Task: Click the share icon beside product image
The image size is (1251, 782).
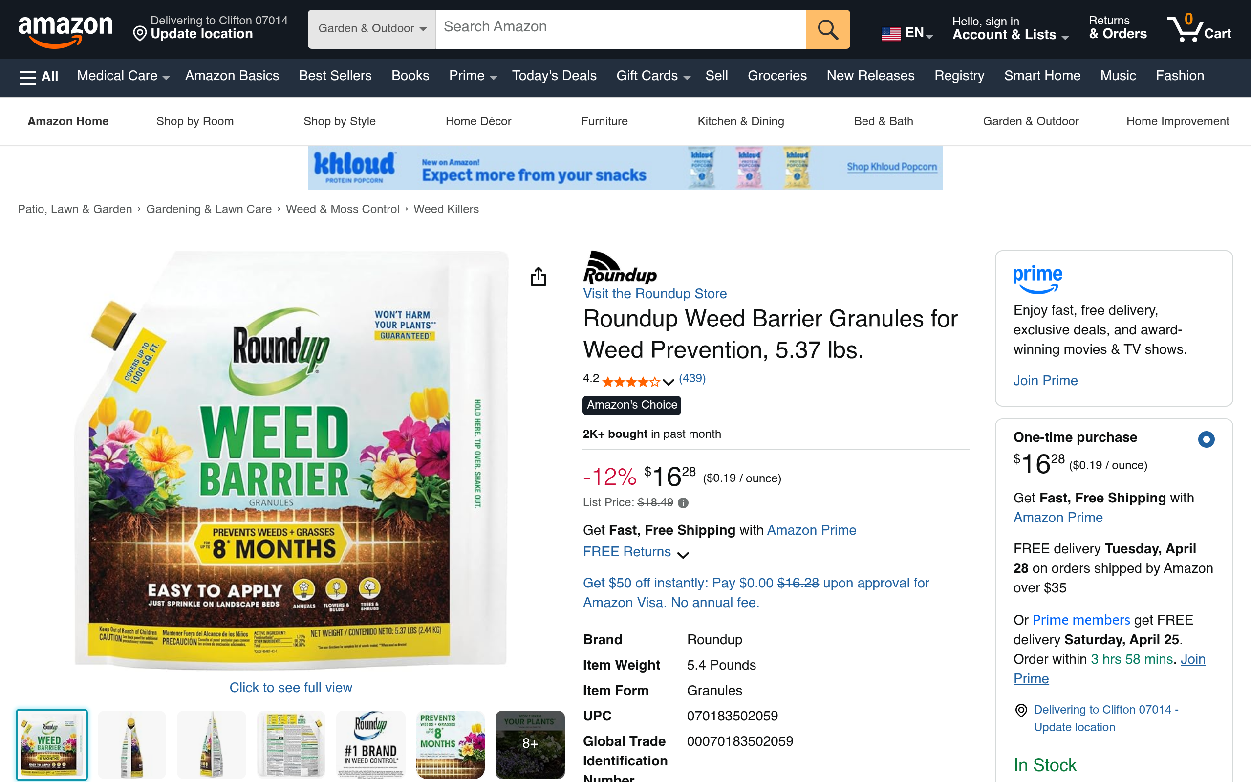Action: (x=538, y=277)
